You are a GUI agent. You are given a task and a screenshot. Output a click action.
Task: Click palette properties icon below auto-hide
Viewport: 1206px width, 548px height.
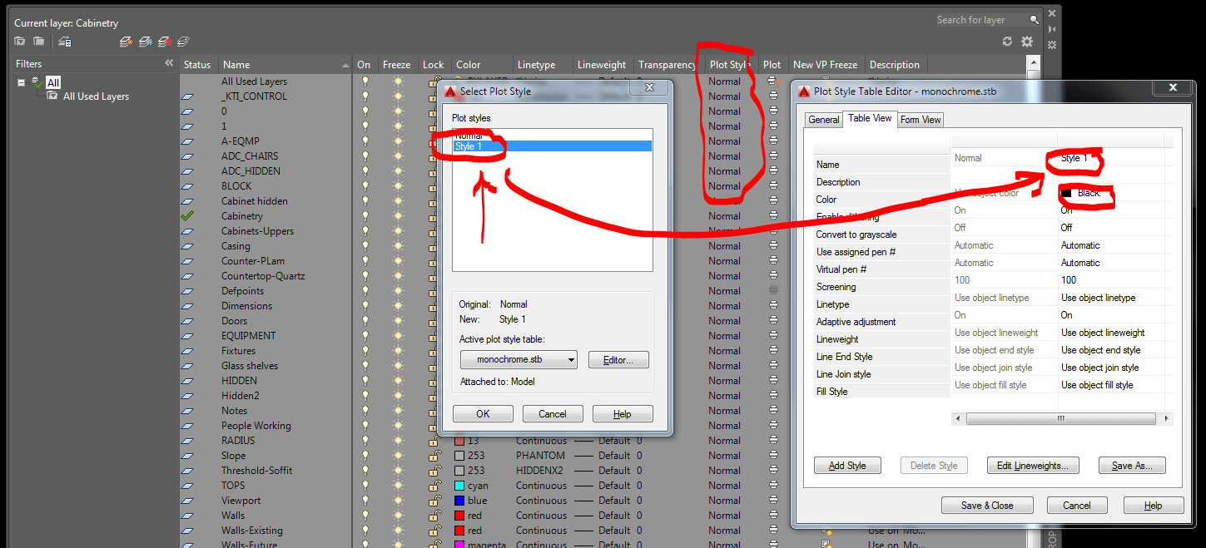pos(1052,44)
